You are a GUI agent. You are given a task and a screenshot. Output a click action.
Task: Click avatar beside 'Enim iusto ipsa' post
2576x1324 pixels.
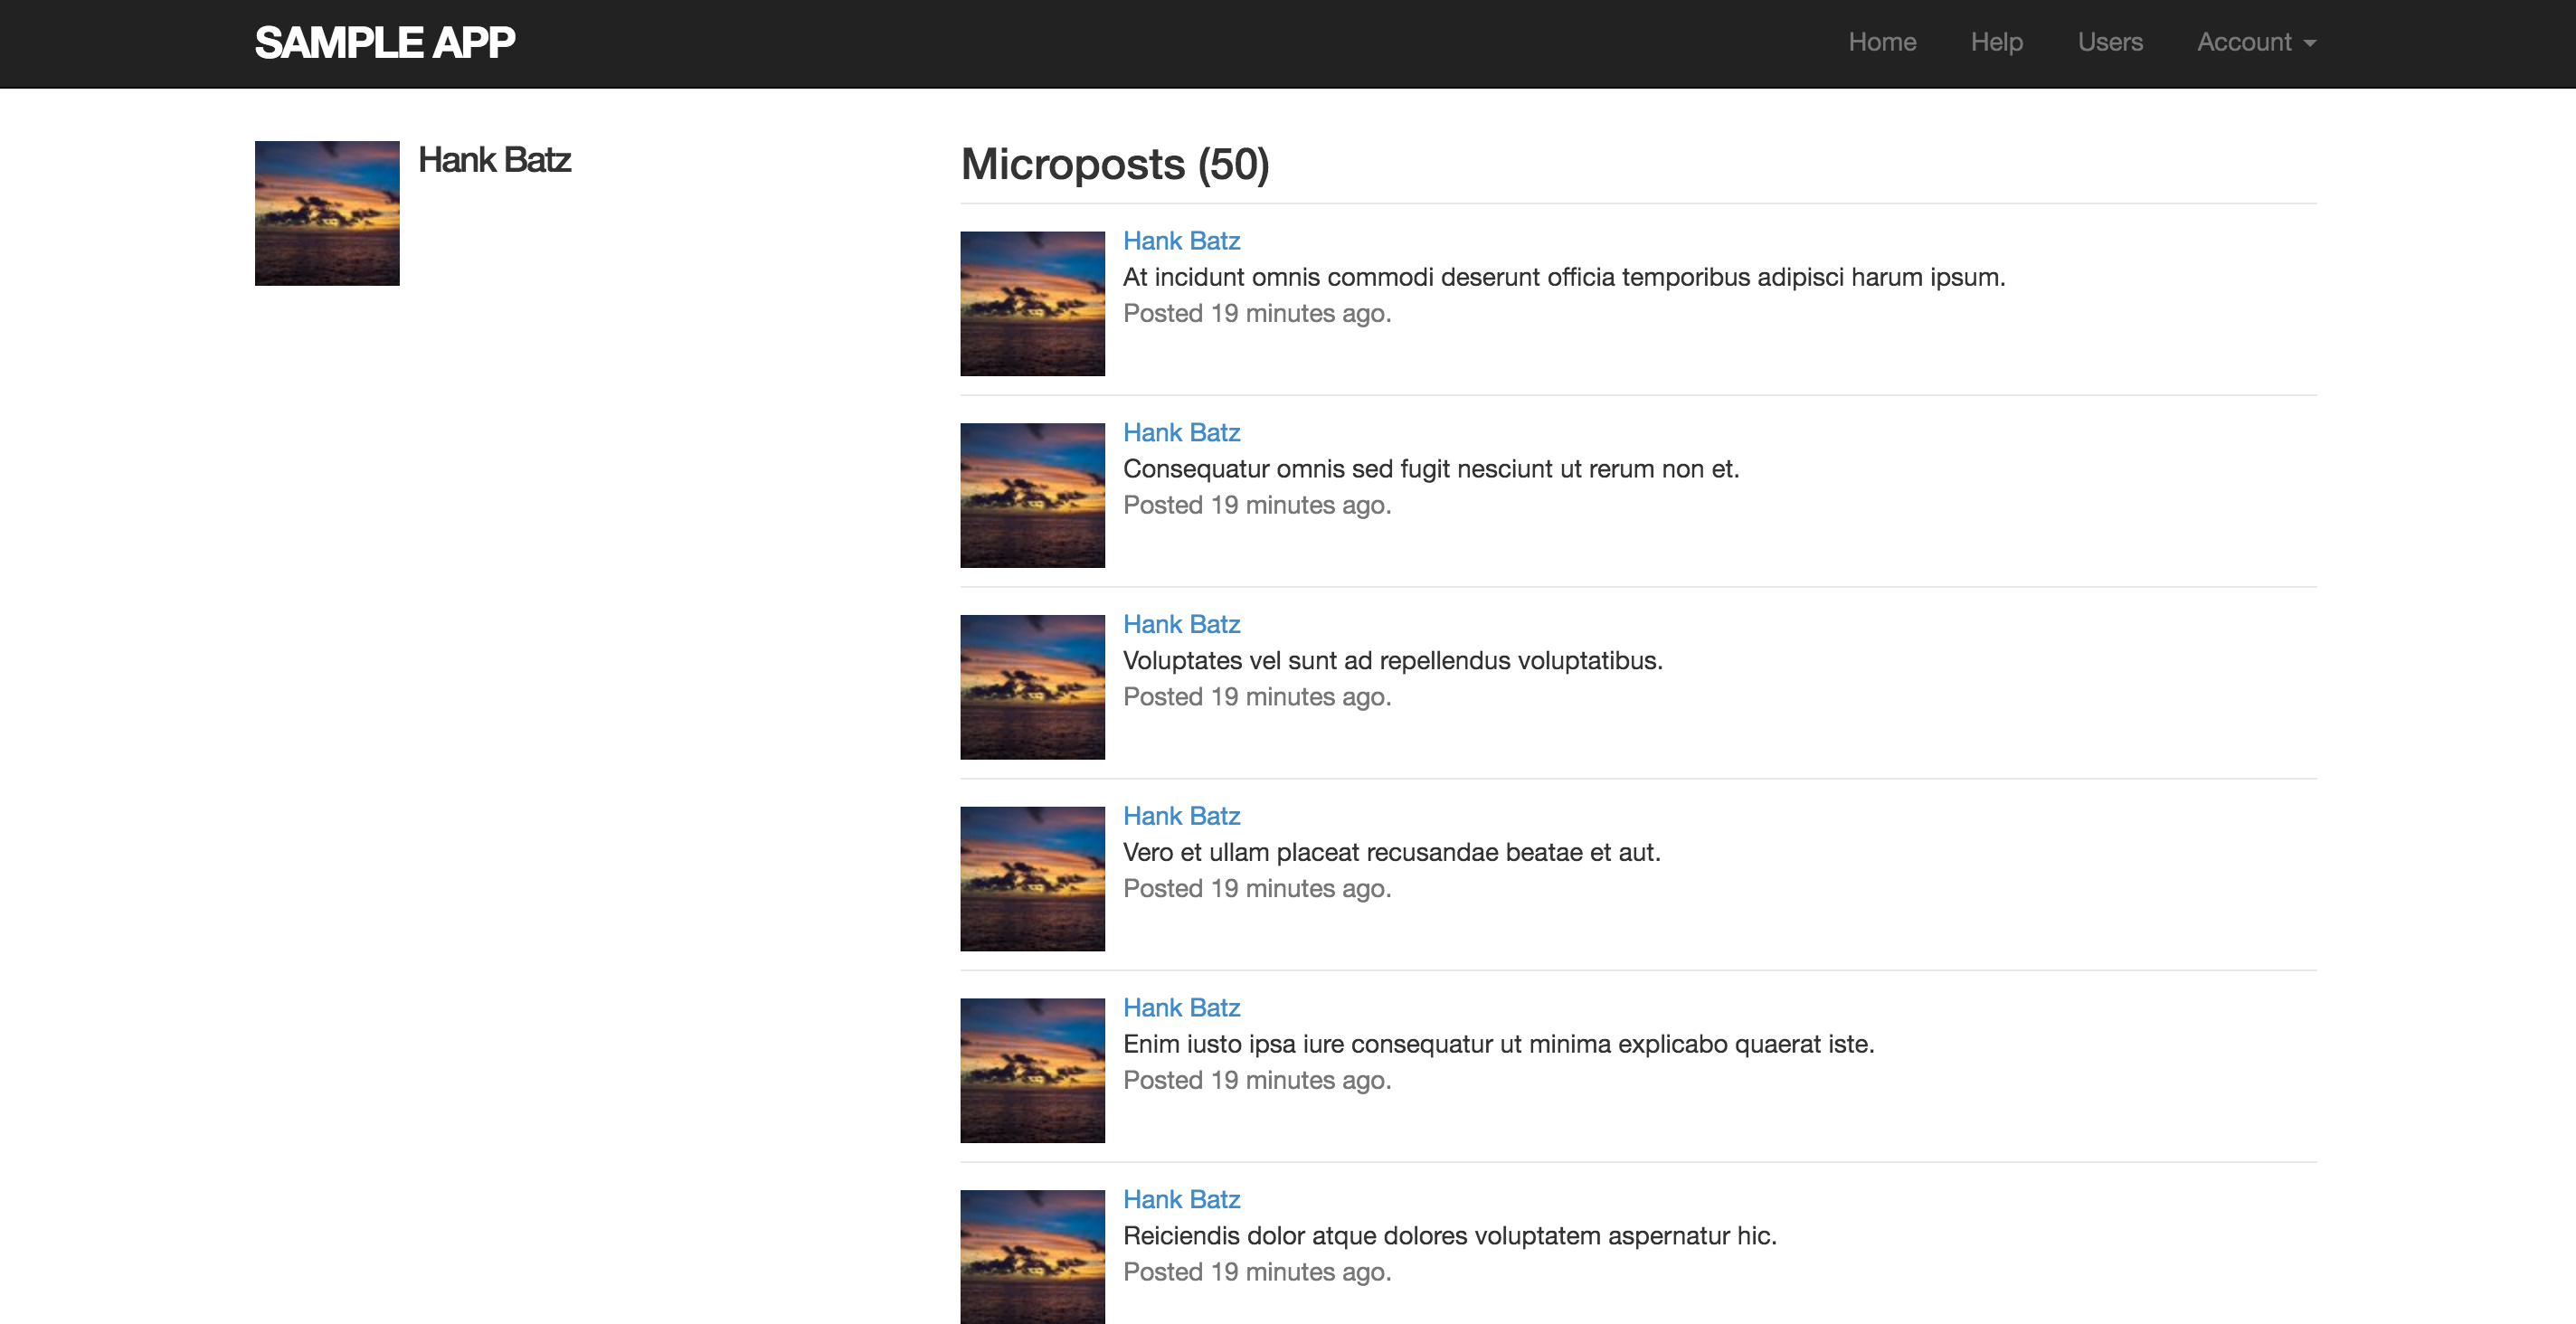(x=1032, y=1070)
